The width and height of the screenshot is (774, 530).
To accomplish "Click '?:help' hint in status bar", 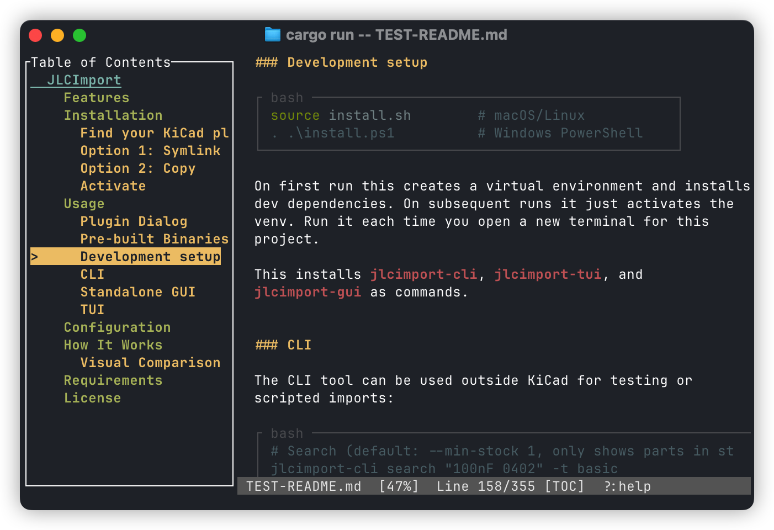I will click(628, 486).
